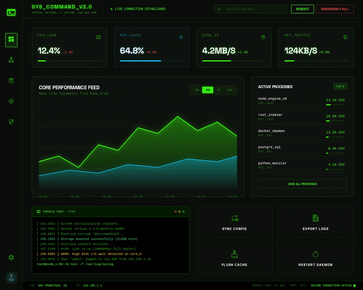Click the SYNC CONFIG label
The image size is (363, 290).
click(x=234, y=229)
